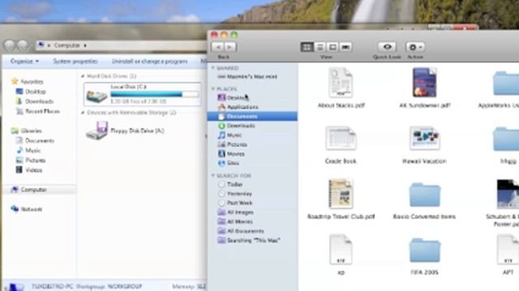The width and height of the screenshot is (519, 291).
Task: Click Organize dropdown in Explorer window
Action: pos(24,61)
